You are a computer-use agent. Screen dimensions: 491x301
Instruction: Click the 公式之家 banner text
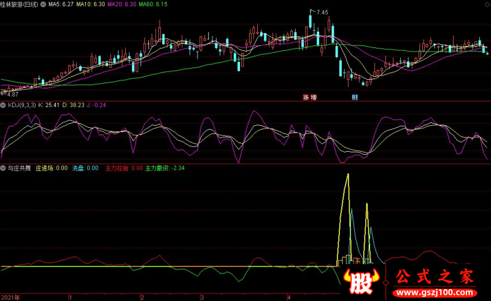(435, 276)
